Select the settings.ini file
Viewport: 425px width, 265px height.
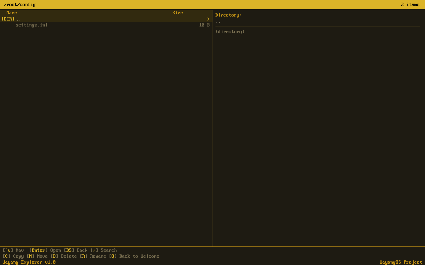32,25
